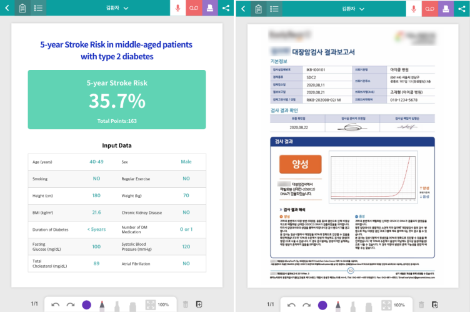The height and width of the screenshot is (312, 470).
Task: Select the highlighter tool, right panel
Action: (353, 306)
